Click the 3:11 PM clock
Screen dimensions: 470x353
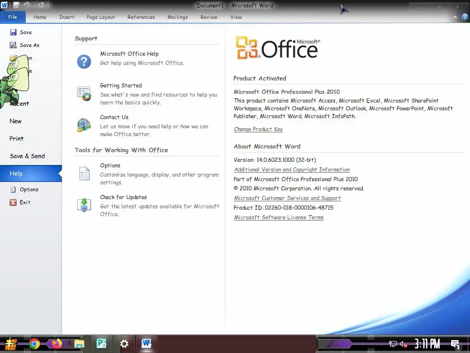tap(427, 344)
